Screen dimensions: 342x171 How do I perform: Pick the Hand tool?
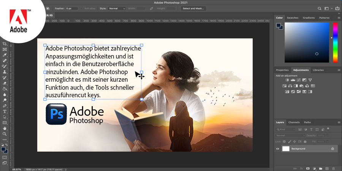(x=5, y=128)
